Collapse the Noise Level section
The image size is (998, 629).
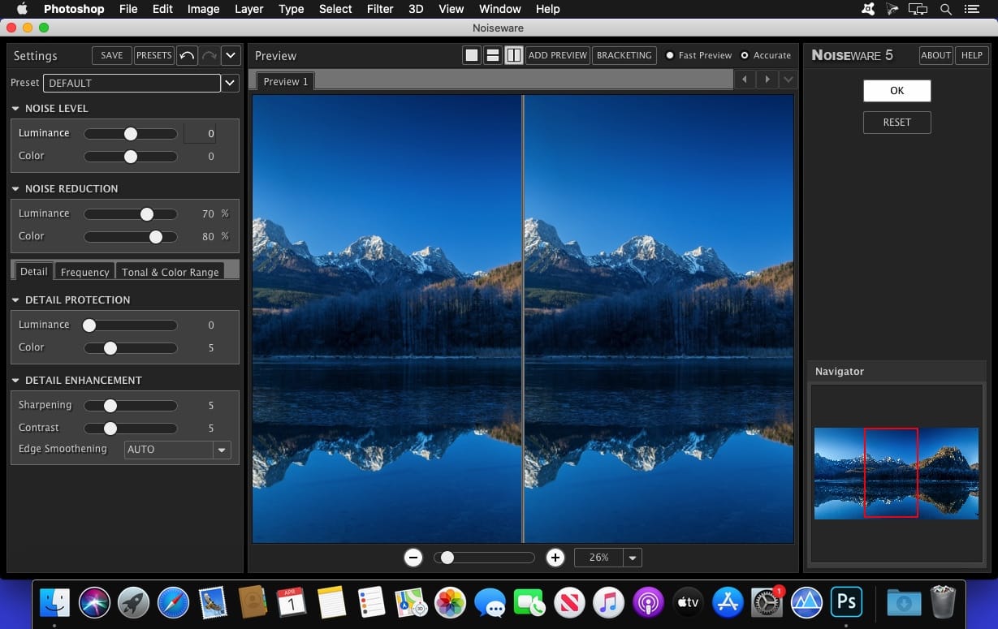(15, 109)
